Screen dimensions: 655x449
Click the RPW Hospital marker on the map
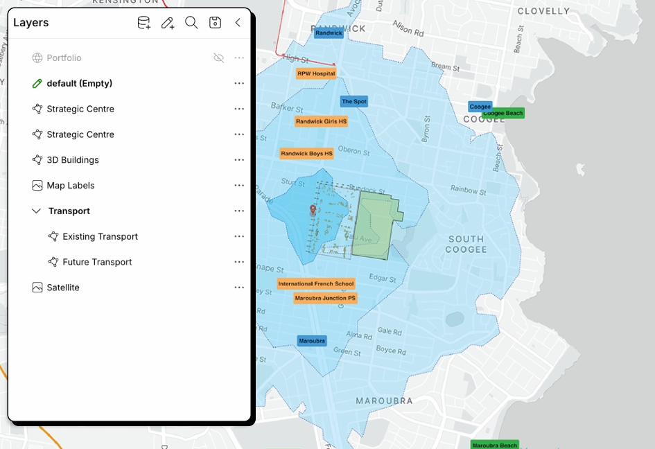tap(317, 73)
